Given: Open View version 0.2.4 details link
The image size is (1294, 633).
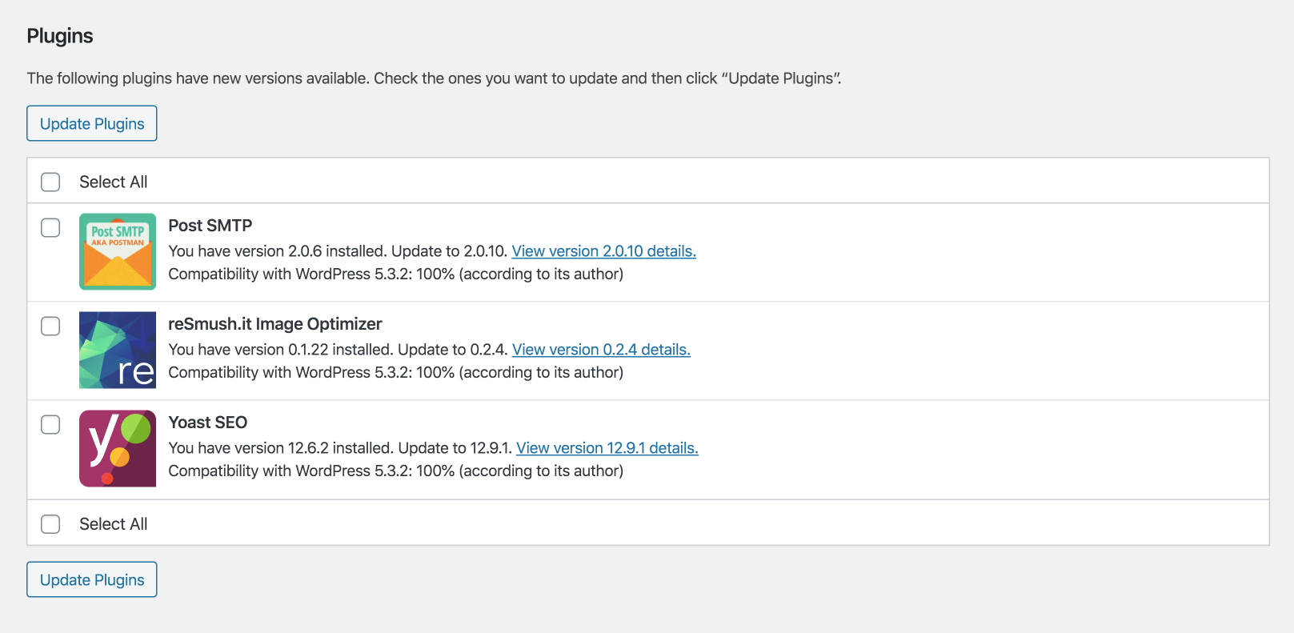Looking at the screenshot, I should pyautogui.click(x=601, y=350).
